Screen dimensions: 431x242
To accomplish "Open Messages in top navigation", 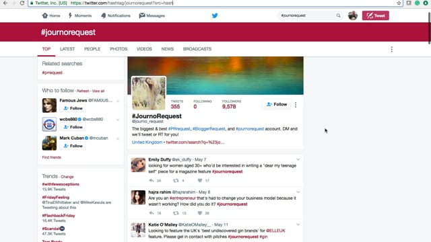I will pos(152,15).
